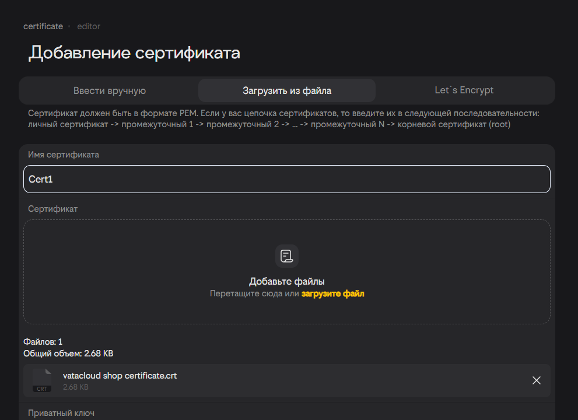This screenshot has height=420, width=578.
Task: Click the 'editor' breadcrumb item
Action: pos(89,26)
